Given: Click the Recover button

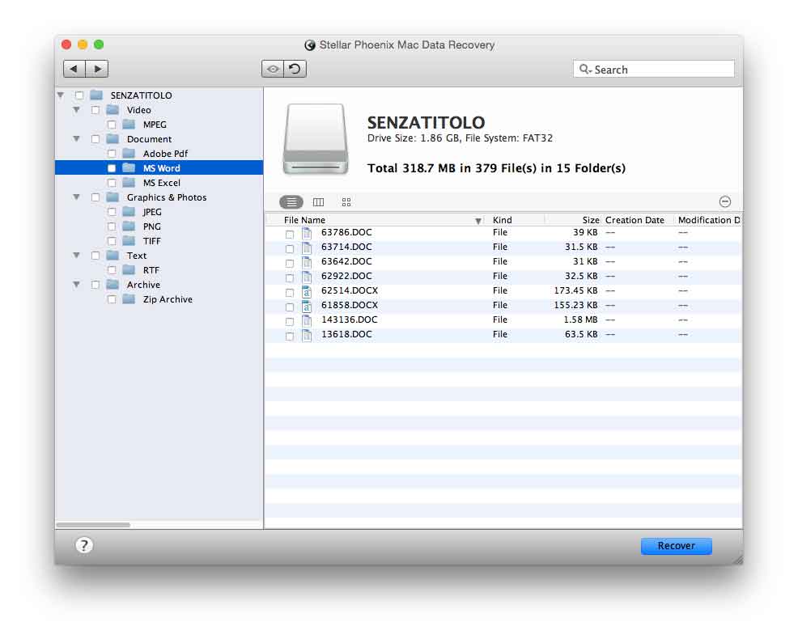Looking at the screenshot, I should [x=676, y=546].
